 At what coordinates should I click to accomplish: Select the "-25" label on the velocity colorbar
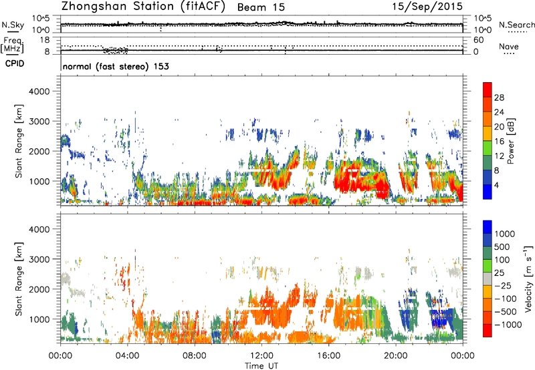pos(503,285)
